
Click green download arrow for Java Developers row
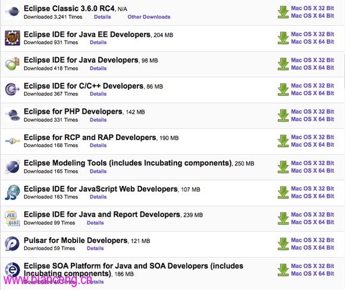(x=283, y=64)
